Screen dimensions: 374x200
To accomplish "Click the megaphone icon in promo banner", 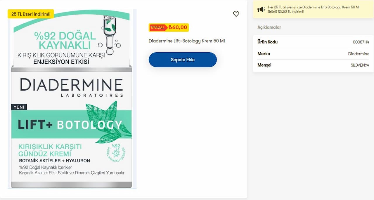I will click(261, 9).
